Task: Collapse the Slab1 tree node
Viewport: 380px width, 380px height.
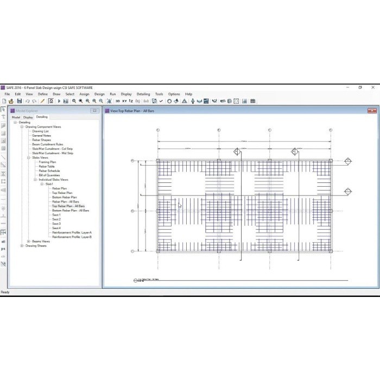Action: 42,184
